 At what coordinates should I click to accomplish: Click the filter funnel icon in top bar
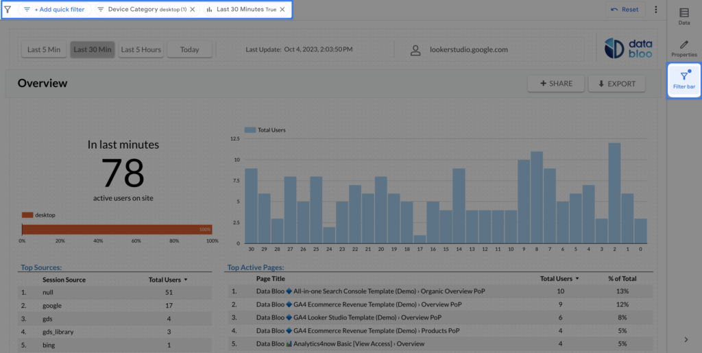(8, 10)
